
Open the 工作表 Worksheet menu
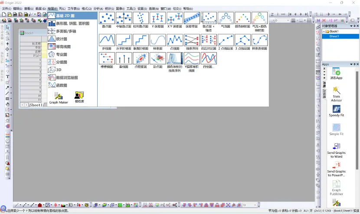pos(73,9)
